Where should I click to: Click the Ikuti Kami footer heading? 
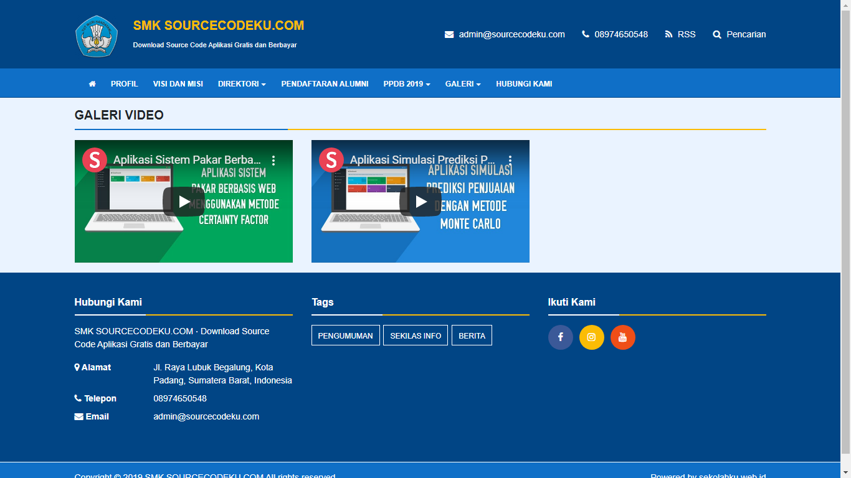(572, 302)
